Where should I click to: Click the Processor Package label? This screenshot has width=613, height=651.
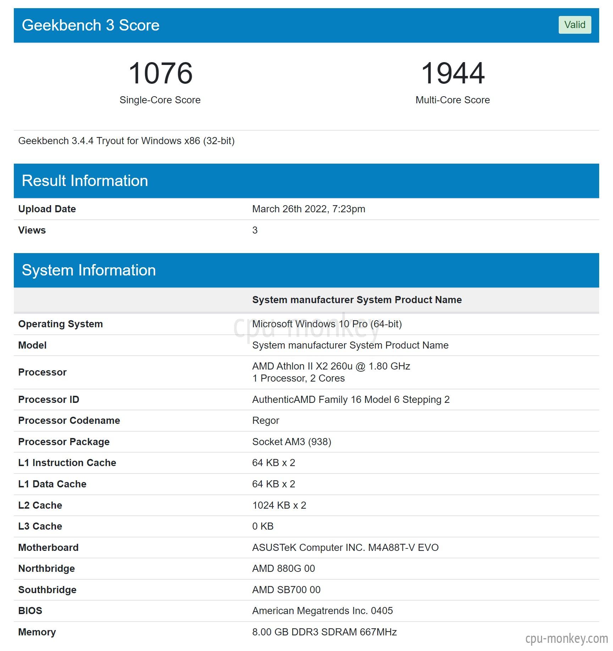pos(64,442)
